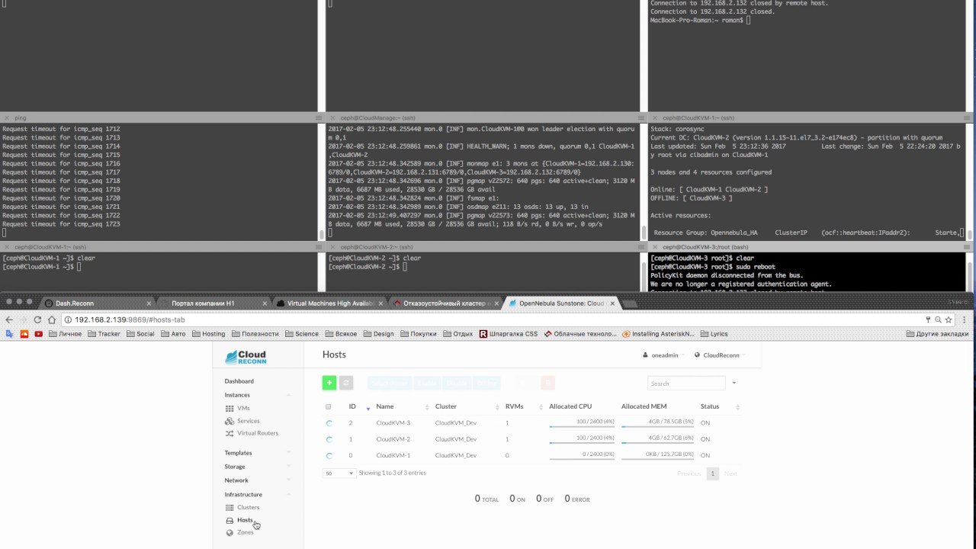Toggle the select-all hosts checkbox
The width and height of the screenshot is (976, 549).
(329, 406)
